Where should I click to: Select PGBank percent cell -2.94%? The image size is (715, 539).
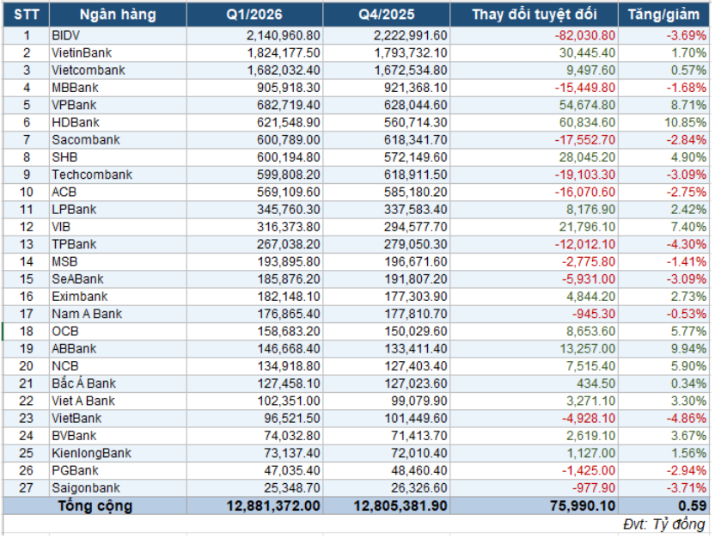663,470
